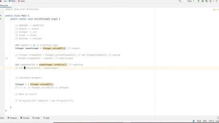Click the '// Float -> float' comment
This screenshot has width=219, height=123.
[x=26, y=36]
